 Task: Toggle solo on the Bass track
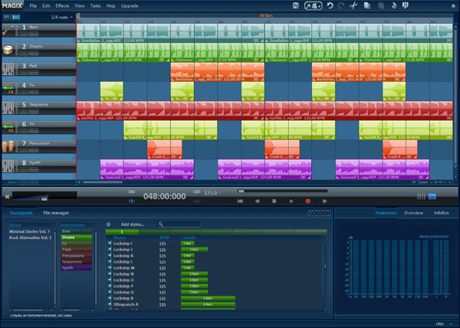[24, 34]
